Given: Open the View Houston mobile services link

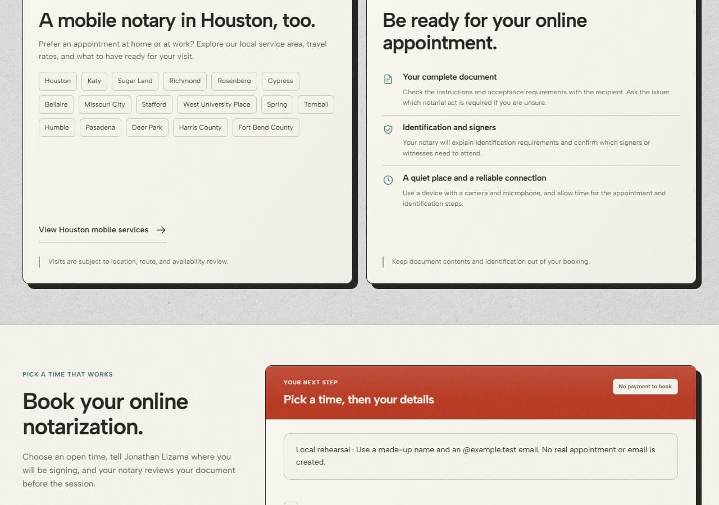Looking at the screenshot, I should pos(103,230).
